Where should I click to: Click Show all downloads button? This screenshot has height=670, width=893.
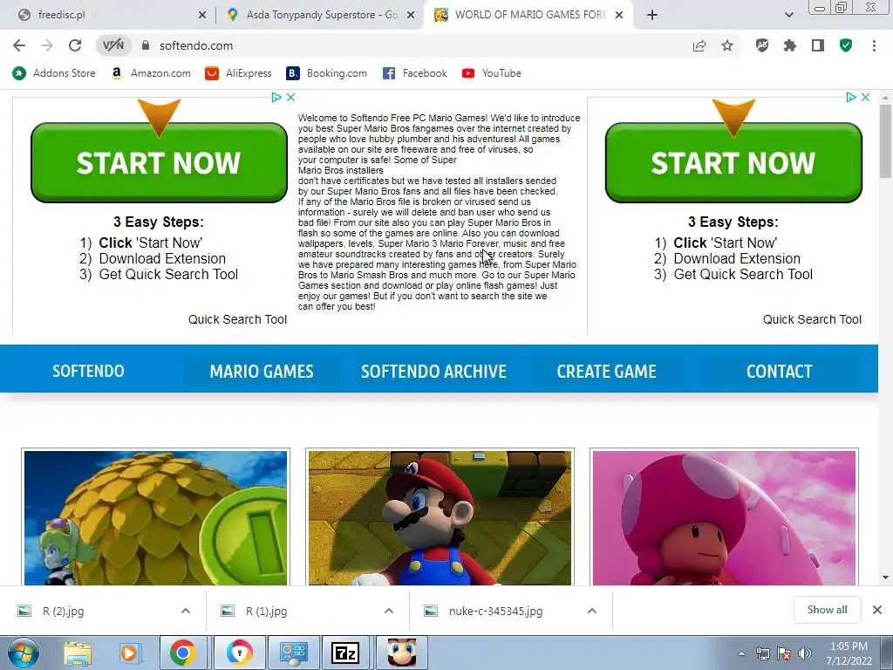coord(827,610)
